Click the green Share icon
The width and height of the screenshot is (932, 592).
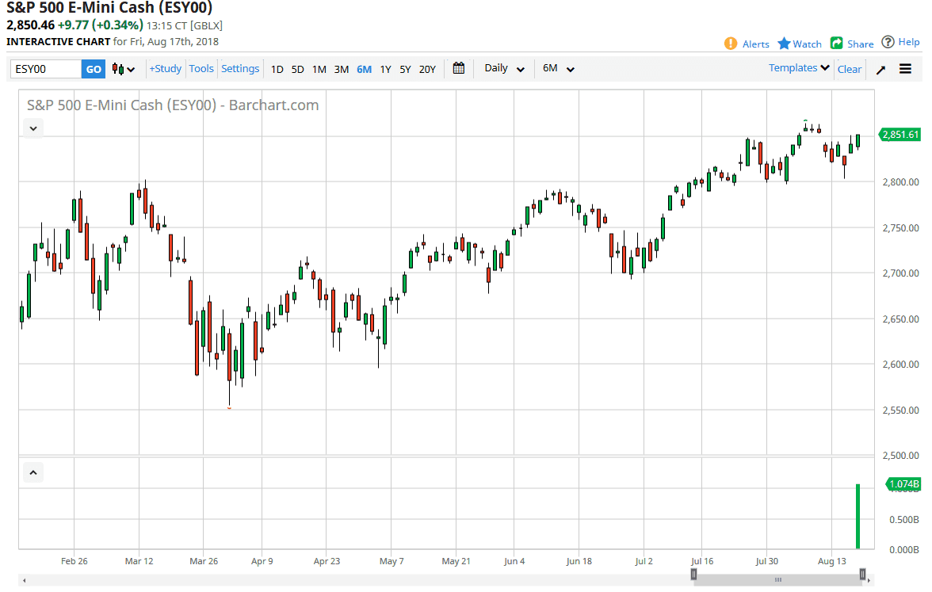pyautogui.click(x=836, y=44)
